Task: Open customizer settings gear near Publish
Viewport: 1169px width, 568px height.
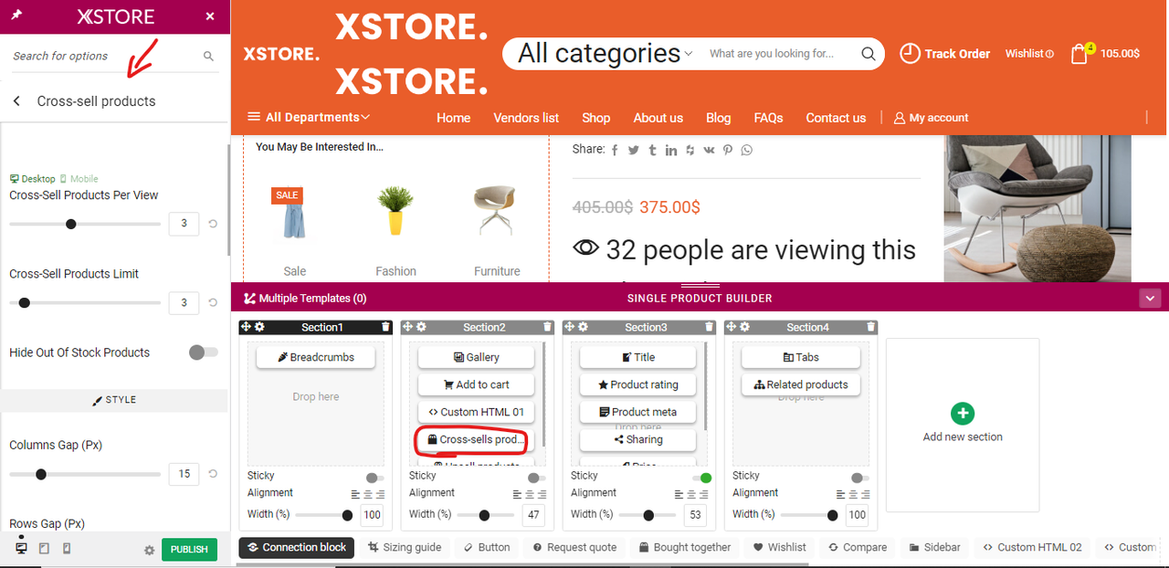Action: pos(149,550)
